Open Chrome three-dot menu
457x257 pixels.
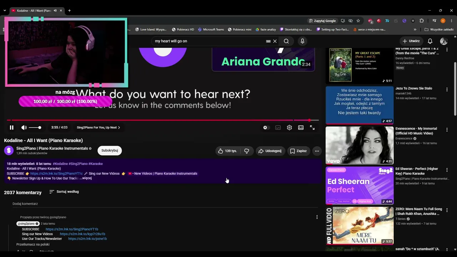coord(452,21)
